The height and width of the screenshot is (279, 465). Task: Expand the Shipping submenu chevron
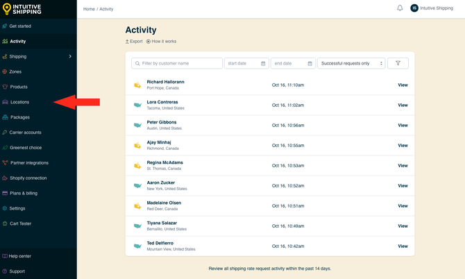pos(70,56)
